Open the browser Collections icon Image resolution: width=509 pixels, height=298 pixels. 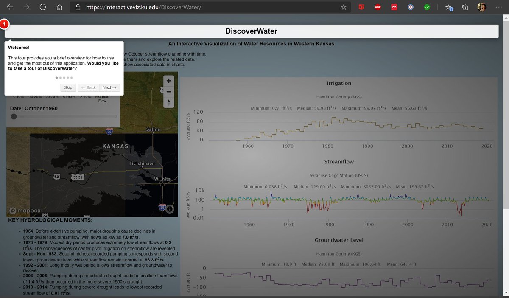pyautogui.click(x=464, y=7)
